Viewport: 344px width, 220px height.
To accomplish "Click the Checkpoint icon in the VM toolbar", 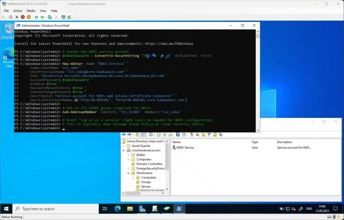I will point(50,17).
